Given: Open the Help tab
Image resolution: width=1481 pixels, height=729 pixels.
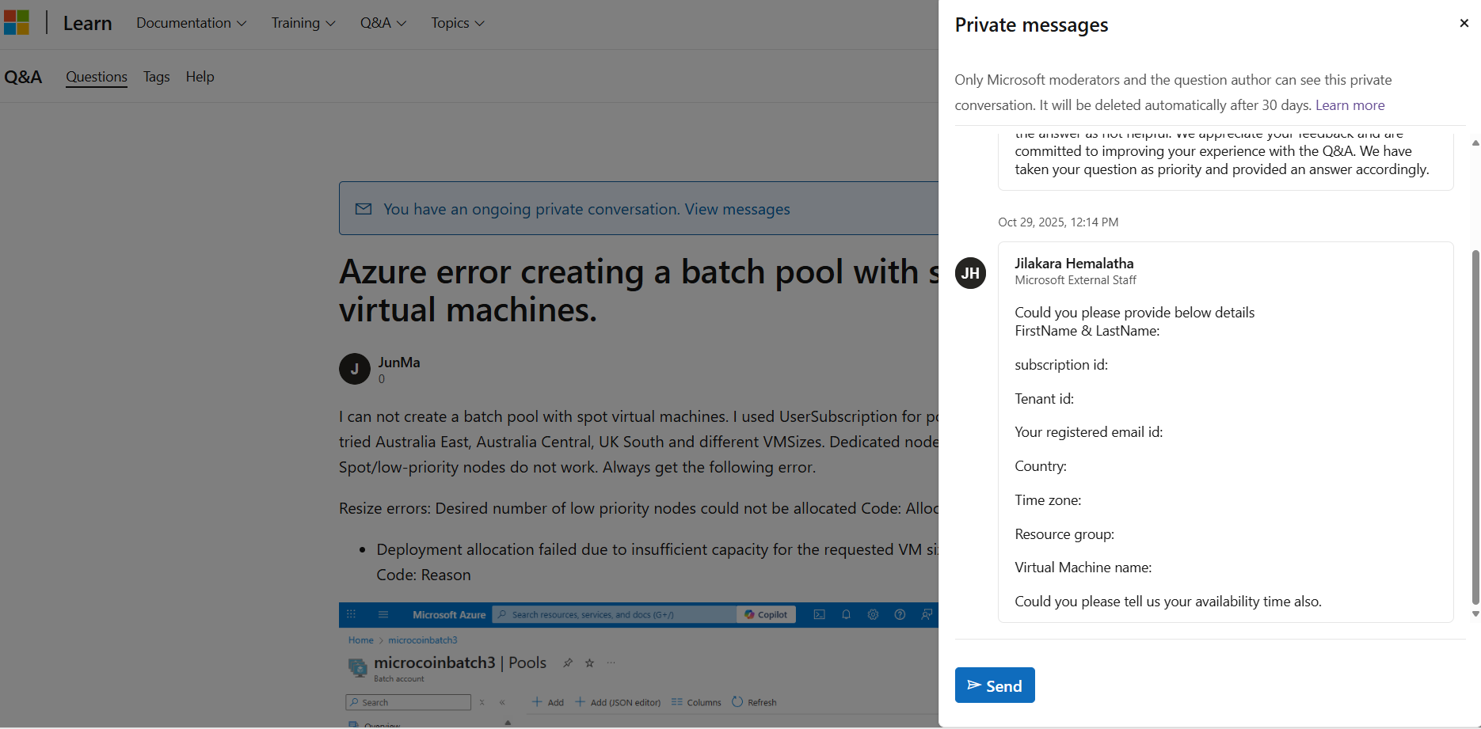Looking at the screenshot, I should click(200, 77).
